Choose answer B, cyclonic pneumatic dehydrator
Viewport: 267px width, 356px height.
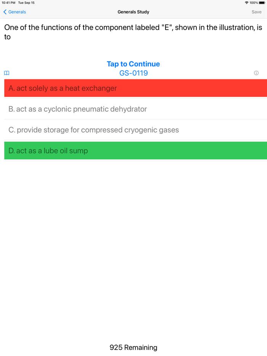pos(133,109)
